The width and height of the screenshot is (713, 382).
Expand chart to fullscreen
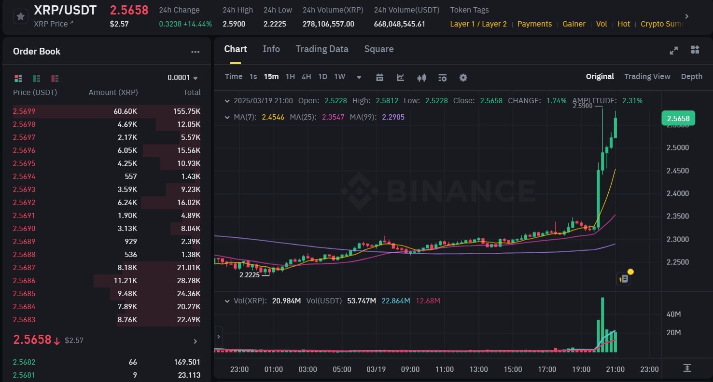pos(673,50)
